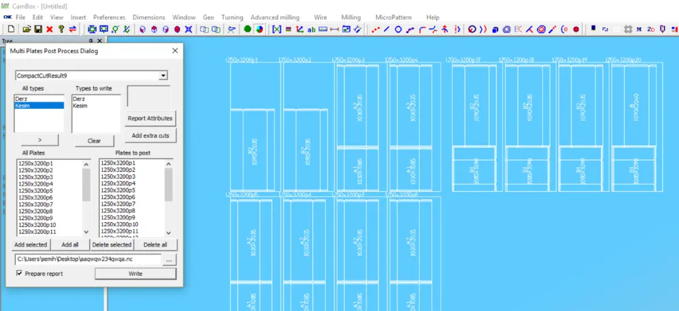
Task: Click the New file toolbar icon
Action: (11, 29)
